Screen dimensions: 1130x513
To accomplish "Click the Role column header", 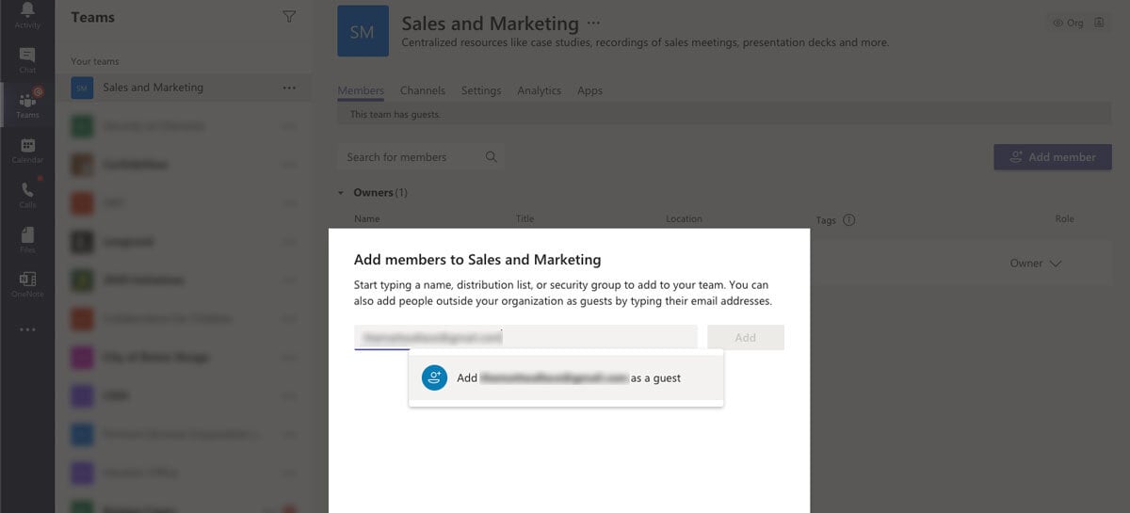I will (x=1064, y=219).
